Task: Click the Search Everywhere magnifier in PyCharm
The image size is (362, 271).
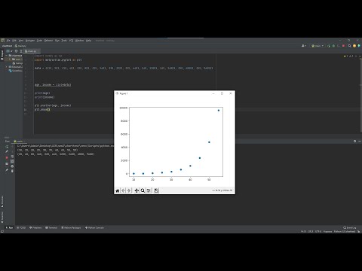Action: coord(349,46)
